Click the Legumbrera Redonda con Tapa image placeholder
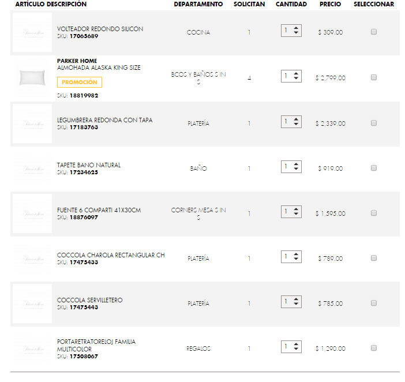 pos(32,123)
